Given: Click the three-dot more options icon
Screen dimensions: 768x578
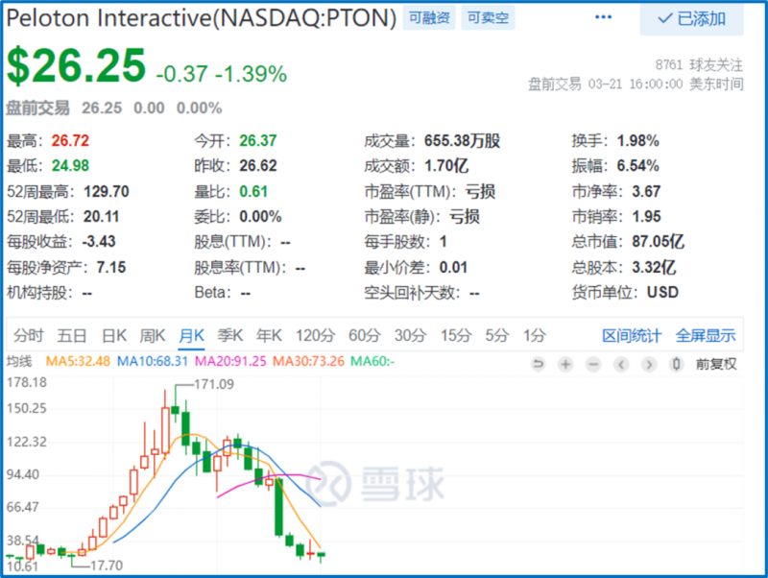Looking at the screenshot, I should tap(603, 17).
